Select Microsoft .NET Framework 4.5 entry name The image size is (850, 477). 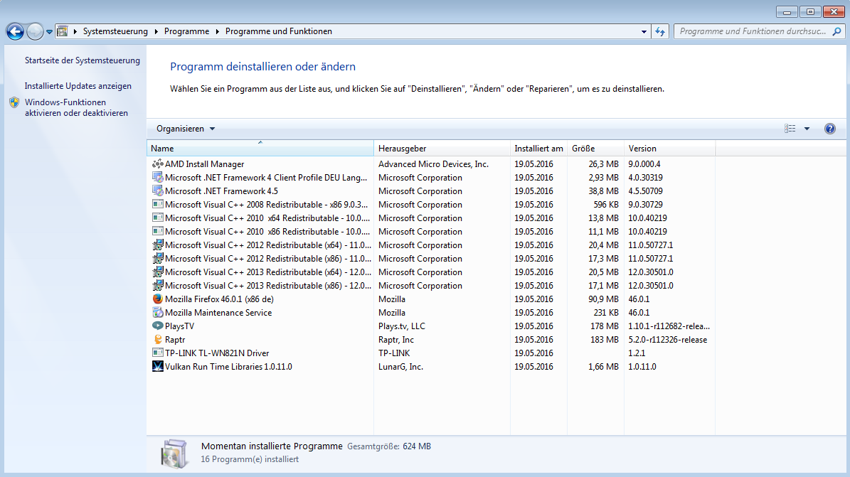point(221,191)
